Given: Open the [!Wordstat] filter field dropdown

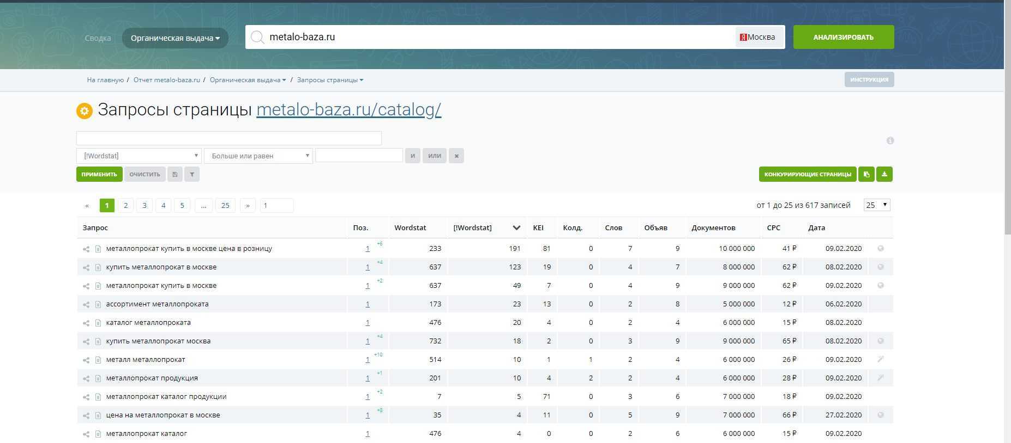Looking at the screenshot, I should coord(139,156).
